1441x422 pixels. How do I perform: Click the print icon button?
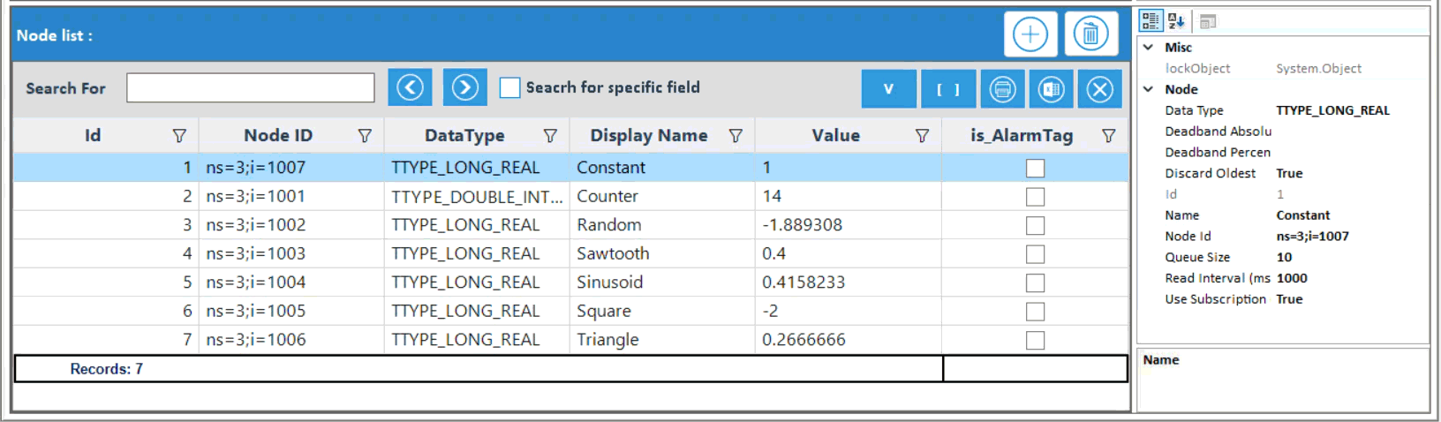point(1002,89)
